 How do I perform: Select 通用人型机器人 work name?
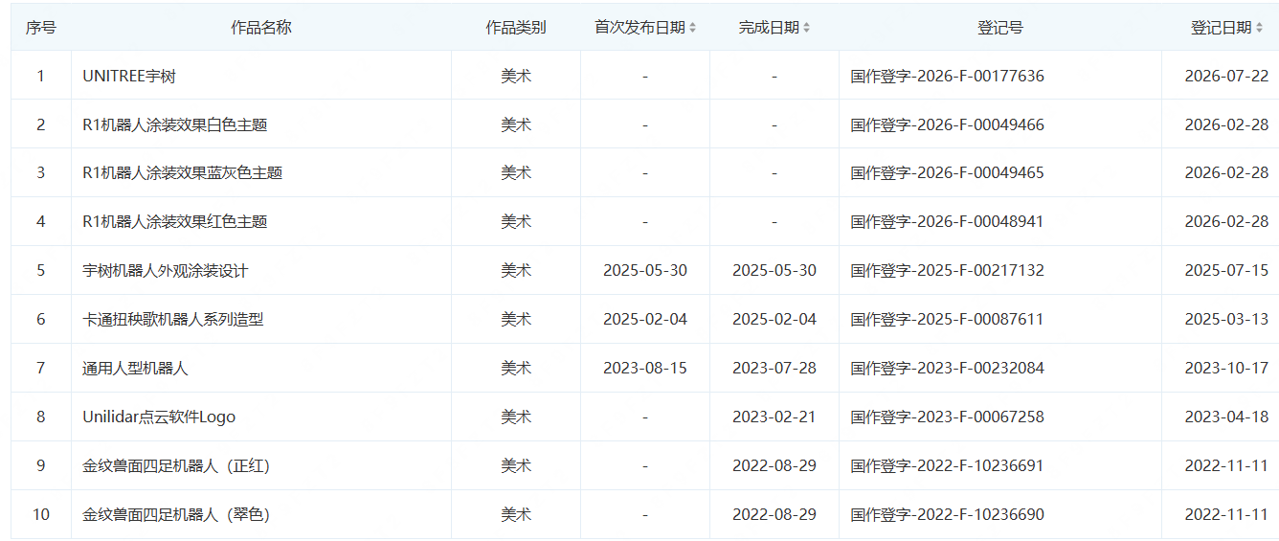tap(136, 368)
